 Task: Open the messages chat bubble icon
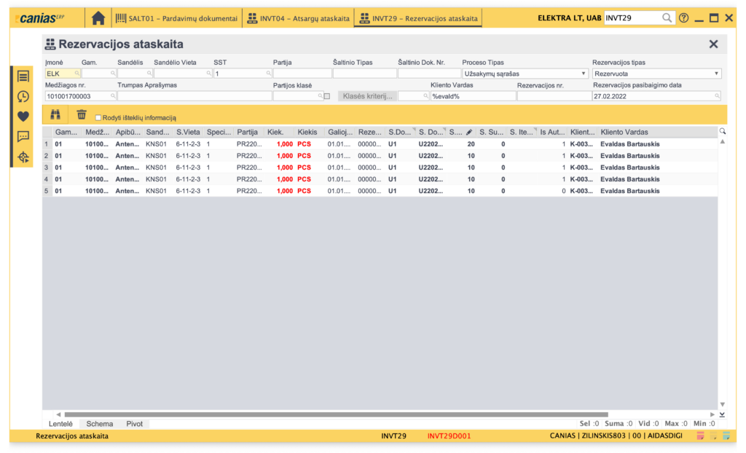(23, 136)
